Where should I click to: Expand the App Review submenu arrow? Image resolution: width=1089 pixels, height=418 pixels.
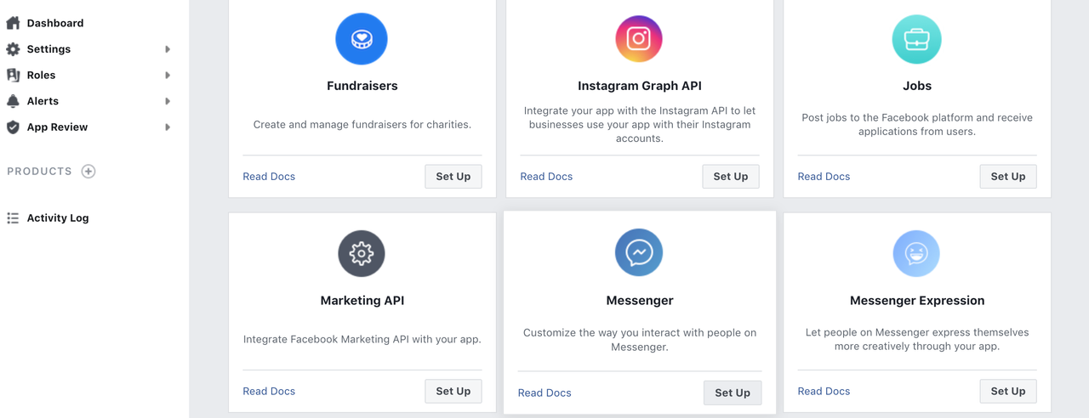168,127
